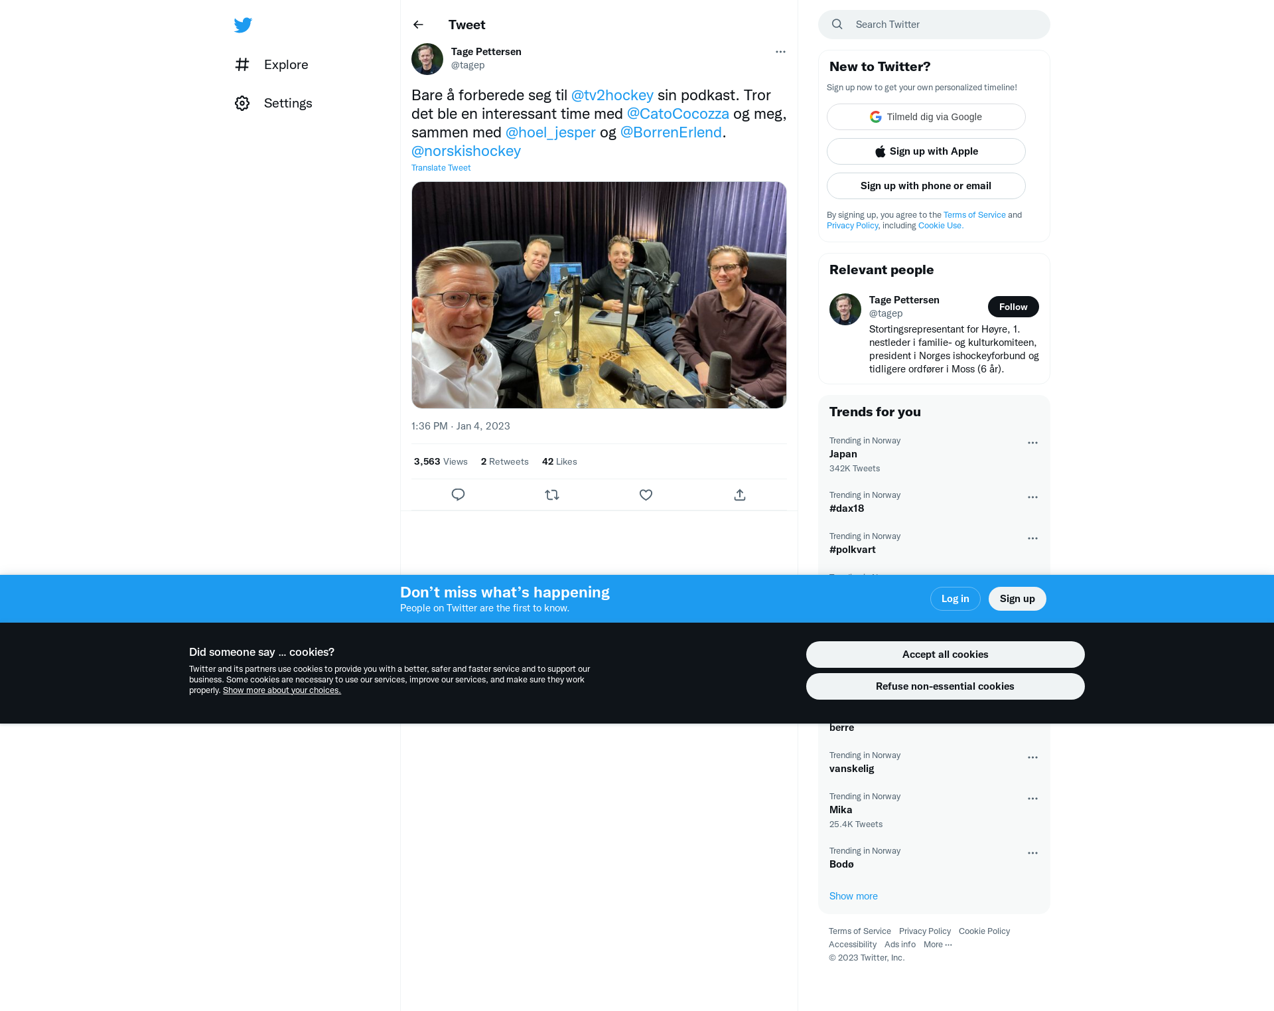
Task: Open the podcast studio photo
Action: 599,295
